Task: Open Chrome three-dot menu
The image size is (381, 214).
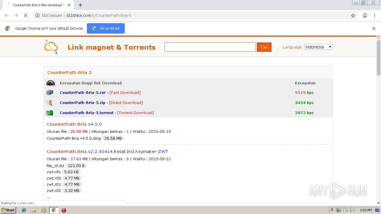Action: click(x=374, y=15)
